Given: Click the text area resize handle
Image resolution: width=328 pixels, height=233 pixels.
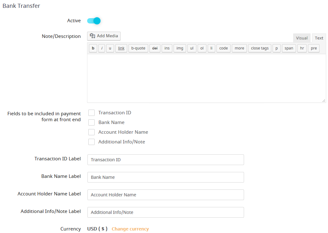Looking at the screenshot, I should coord(324,101).
